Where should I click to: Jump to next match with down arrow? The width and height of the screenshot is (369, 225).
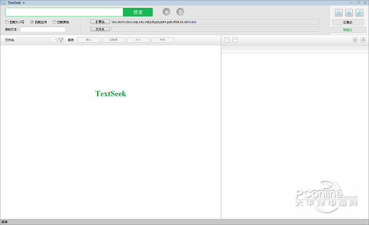(363, 40)
